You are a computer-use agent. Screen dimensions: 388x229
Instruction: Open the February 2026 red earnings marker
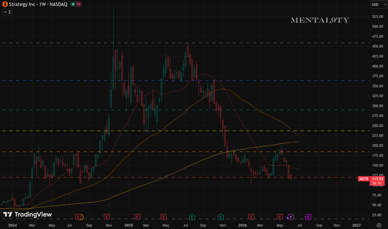[x=251, y=216]
